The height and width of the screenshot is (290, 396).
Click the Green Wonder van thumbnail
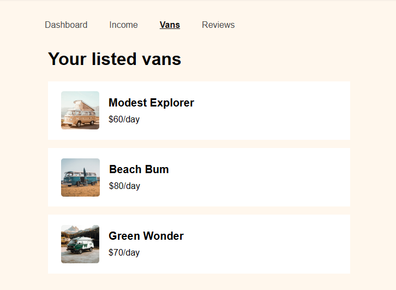pos(80,244)
